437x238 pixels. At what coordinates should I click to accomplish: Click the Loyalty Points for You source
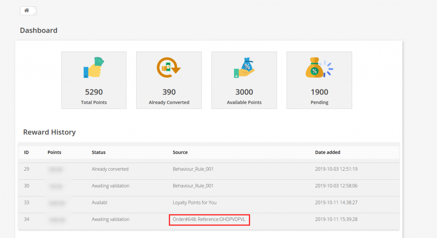pyautogui.click(x=195, y=202)
